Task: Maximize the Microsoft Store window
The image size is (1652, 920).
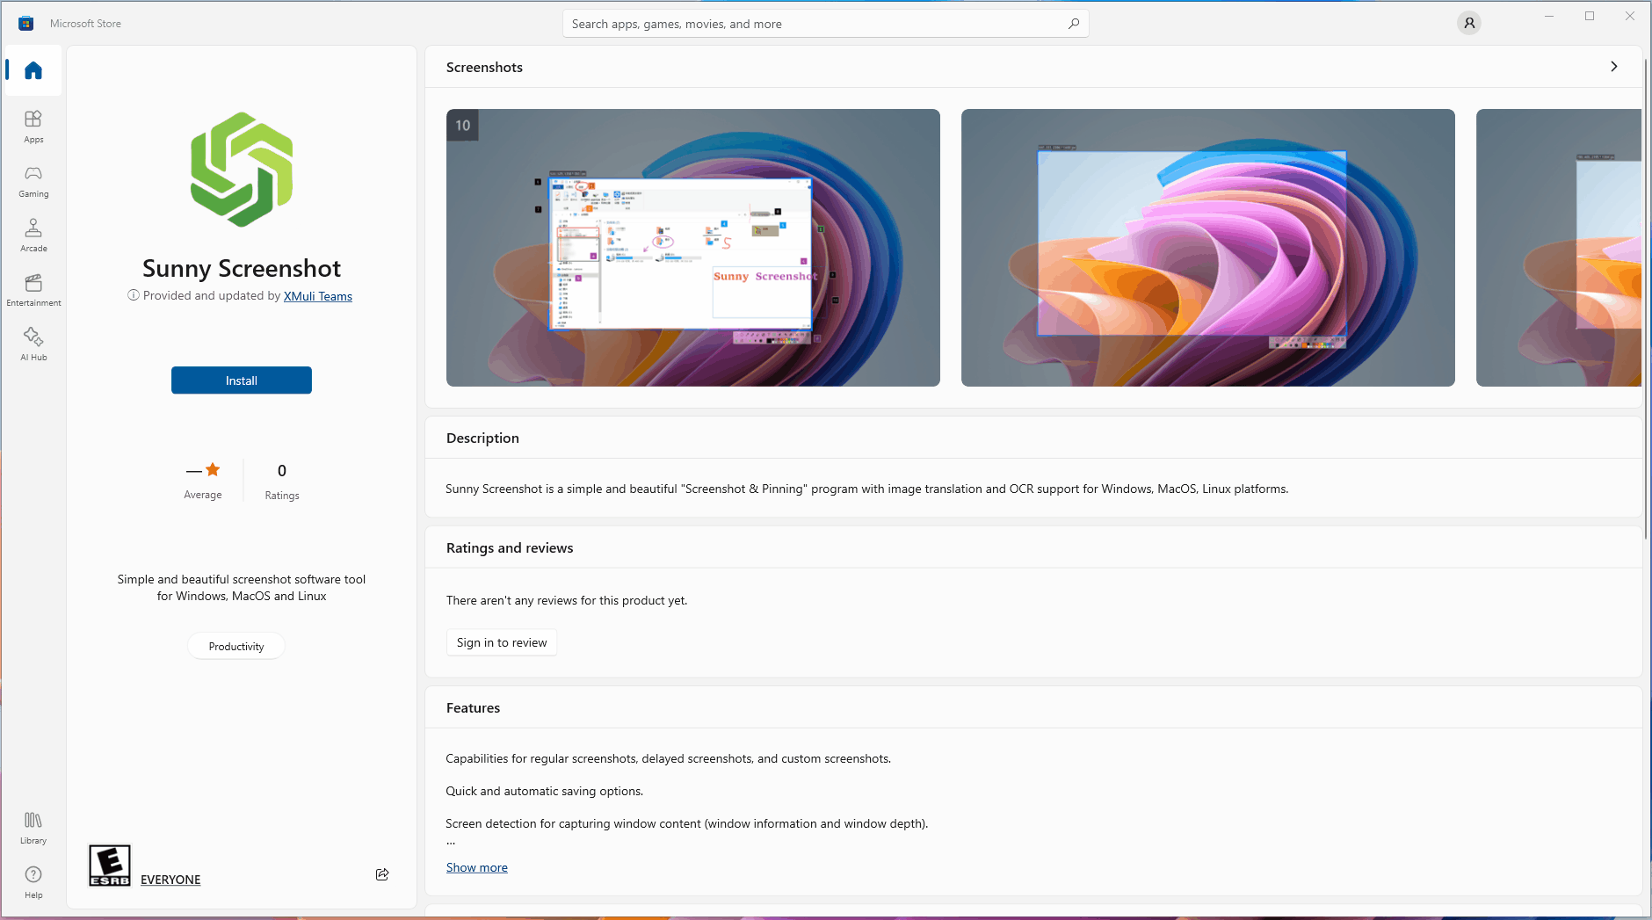Action: tap(1590, 16)
